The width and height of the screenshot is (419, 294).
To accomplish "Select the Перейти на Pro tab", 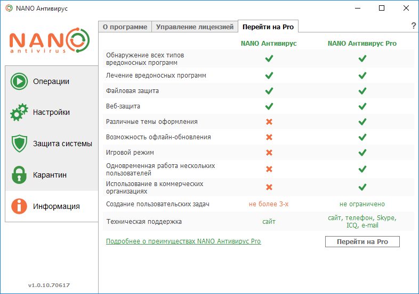I will coord(268,27).
